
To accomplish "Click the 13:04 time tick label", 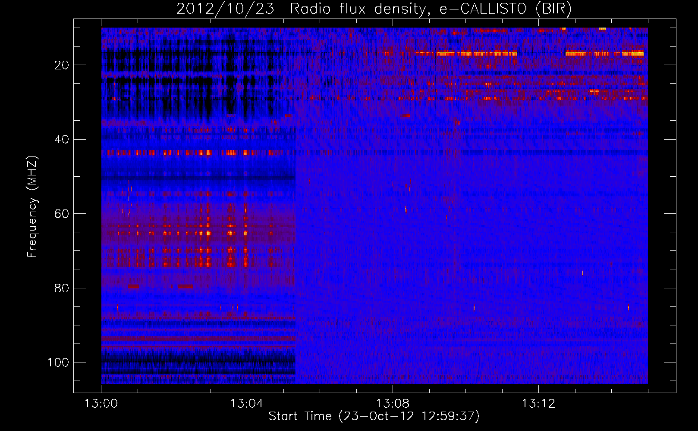I will point(247,404).
